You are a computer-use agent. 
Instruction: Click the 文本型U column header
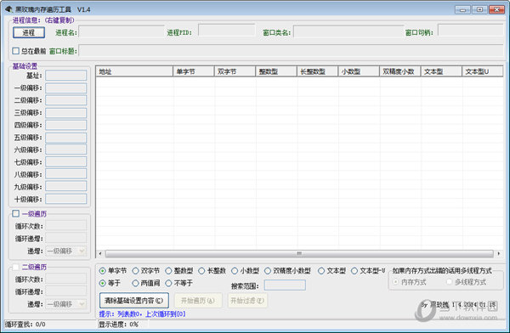pos(482,71)
